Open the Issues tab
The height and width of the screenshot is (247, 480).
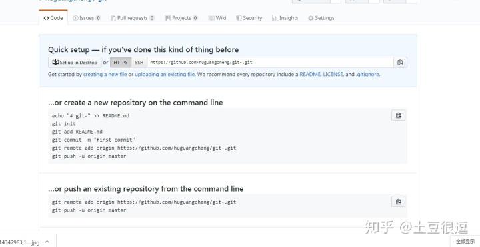coord(87,18)
